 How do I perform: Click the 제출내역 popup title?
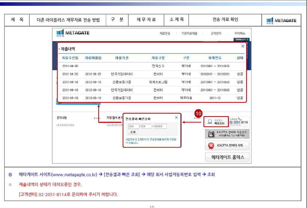tap(68, 49)
